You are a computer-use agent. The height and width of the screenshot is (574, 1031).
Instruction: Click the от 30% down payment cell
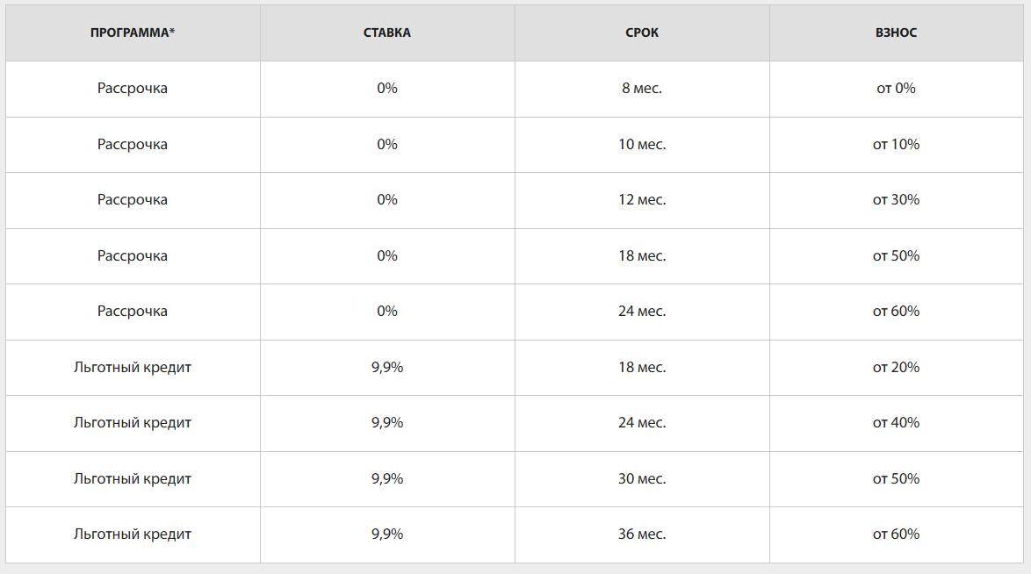pos(896,200)
